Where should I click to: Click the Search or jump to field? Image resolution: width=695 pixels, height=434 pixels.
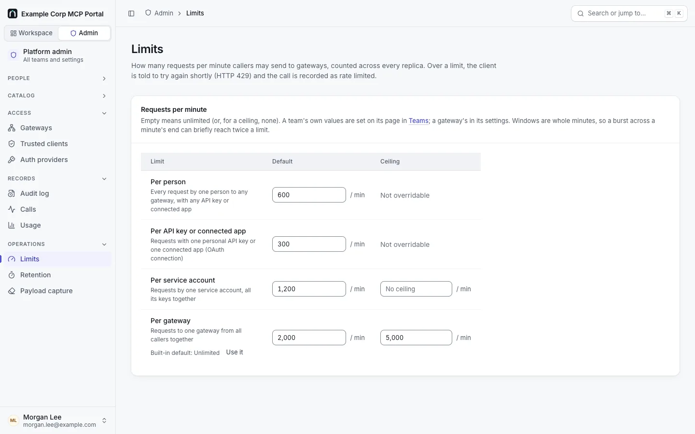(x=629, y=14)
